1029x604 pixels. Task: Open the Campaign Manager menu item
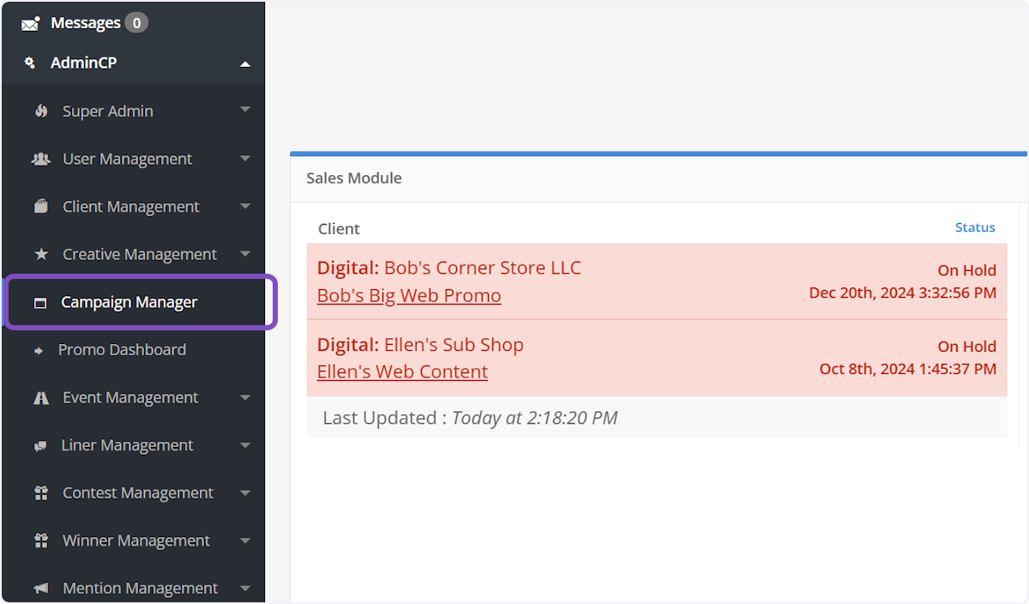[x=129, y=302]
